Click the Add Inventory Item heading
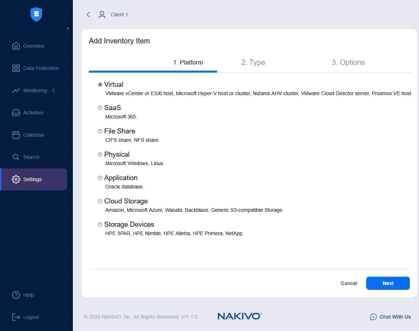This screenshot has width=419, height=331. (x=119, y=41)
